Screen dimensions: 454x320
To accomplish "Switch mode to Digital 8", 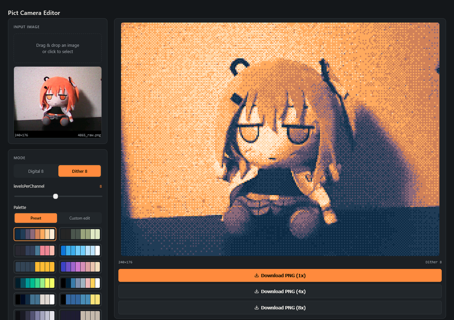I will tap(36, 171).
